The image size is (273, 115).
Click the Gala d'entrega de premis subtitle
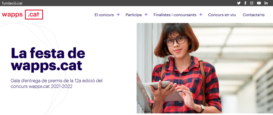pyautogui.click(x=57, y=84)
